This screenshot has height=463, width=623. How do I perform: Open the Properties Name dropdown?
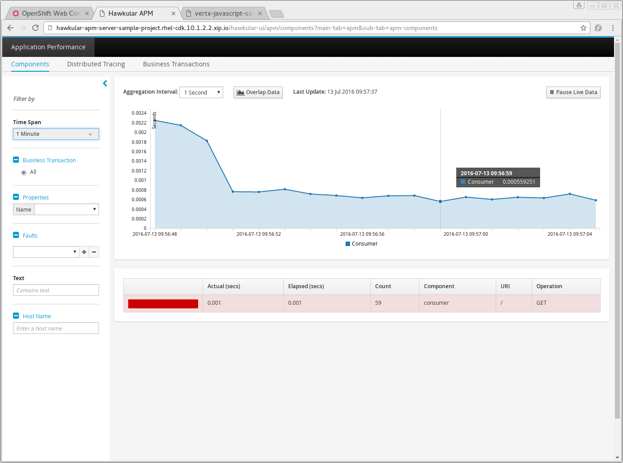tap(67, 209)
